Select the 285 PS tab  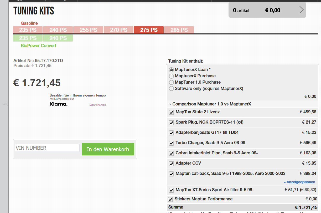tap(179, 30)
